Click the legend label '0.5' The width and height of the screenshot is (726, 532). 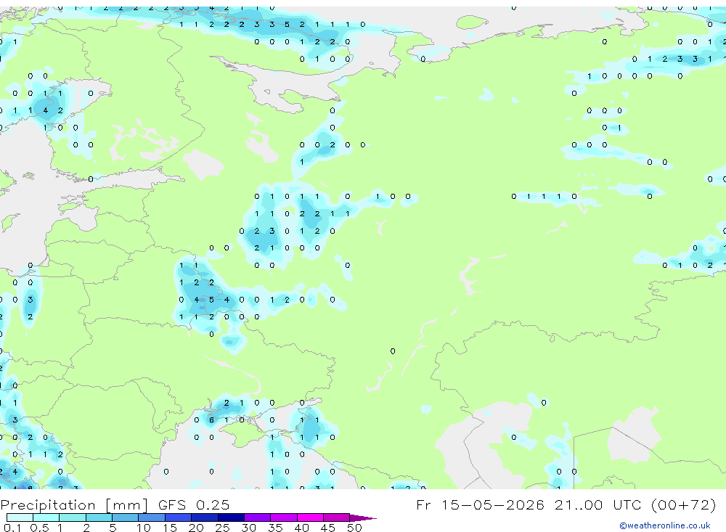point(39,528)
